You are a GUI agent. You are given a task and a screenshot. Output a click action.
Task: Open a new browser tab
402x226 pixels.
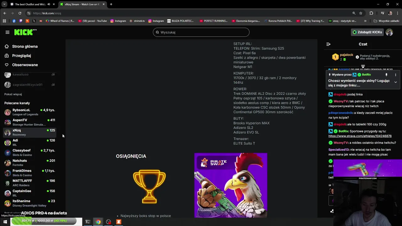(x=111, y=4)
